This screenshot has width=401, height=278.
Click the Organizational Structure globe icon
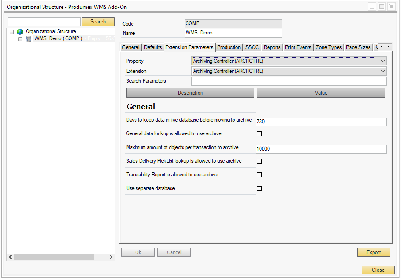click(x=20, y=32)
